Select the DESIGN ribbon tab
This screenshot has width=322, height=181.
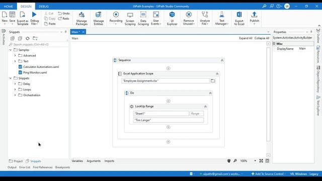(x=26, y=7)
